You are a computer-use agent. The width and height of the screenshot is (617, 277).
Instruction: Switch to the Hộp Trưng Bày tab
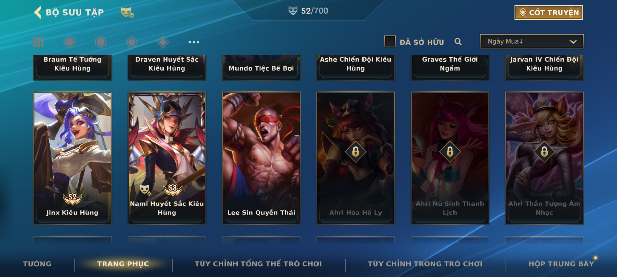click(x=561, y=264)
